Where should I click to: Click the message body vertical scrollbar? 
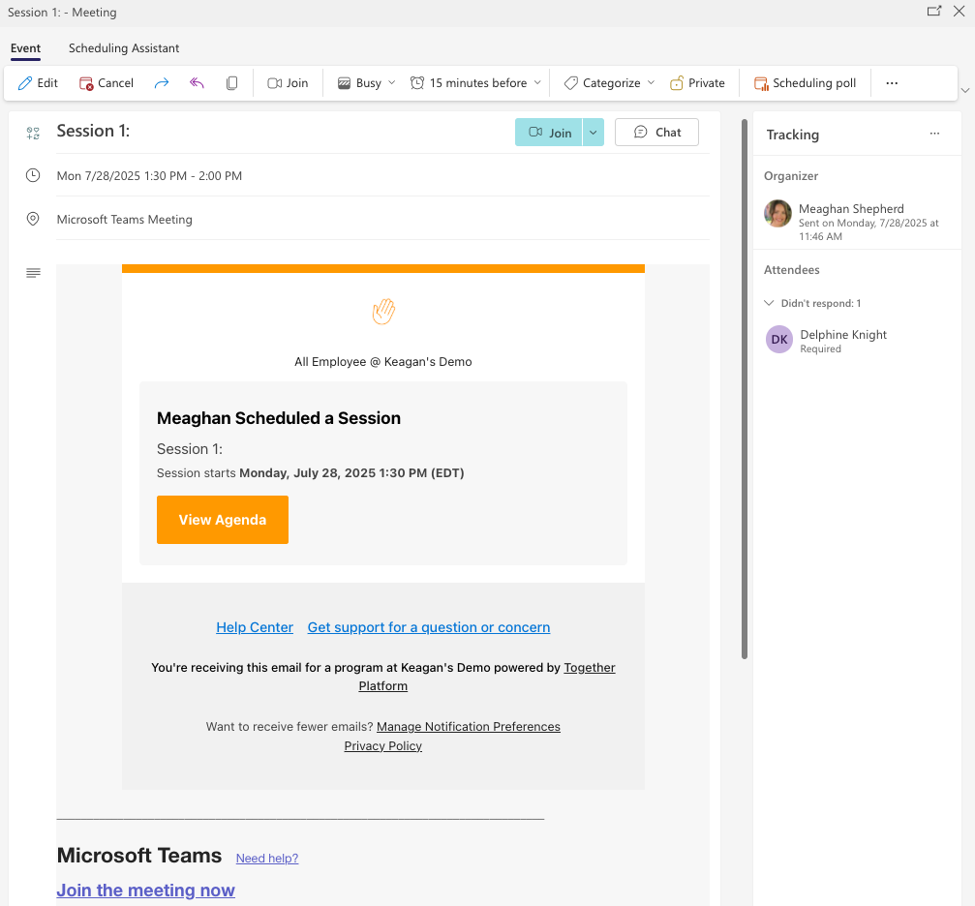point(745,387)
